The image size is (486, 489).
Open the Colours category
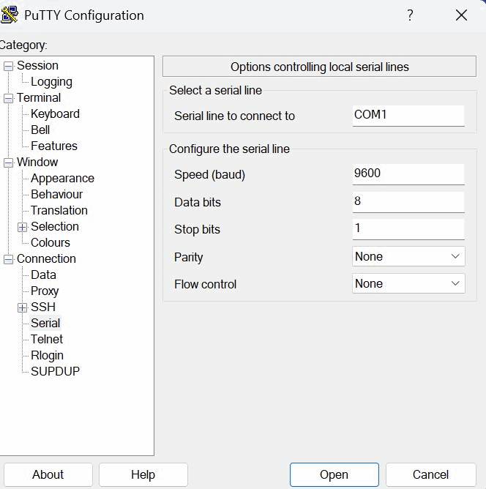click(x=51, y=242)
